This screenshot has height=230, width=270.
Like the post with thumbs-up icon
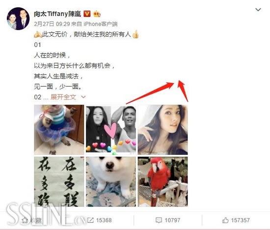point(225,220)
